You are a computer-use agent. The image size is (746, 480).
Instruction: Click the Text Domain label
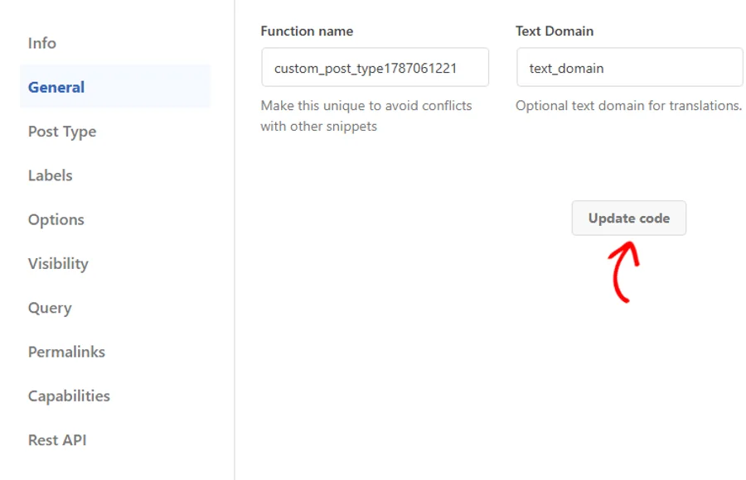click(x=555, y=31)
